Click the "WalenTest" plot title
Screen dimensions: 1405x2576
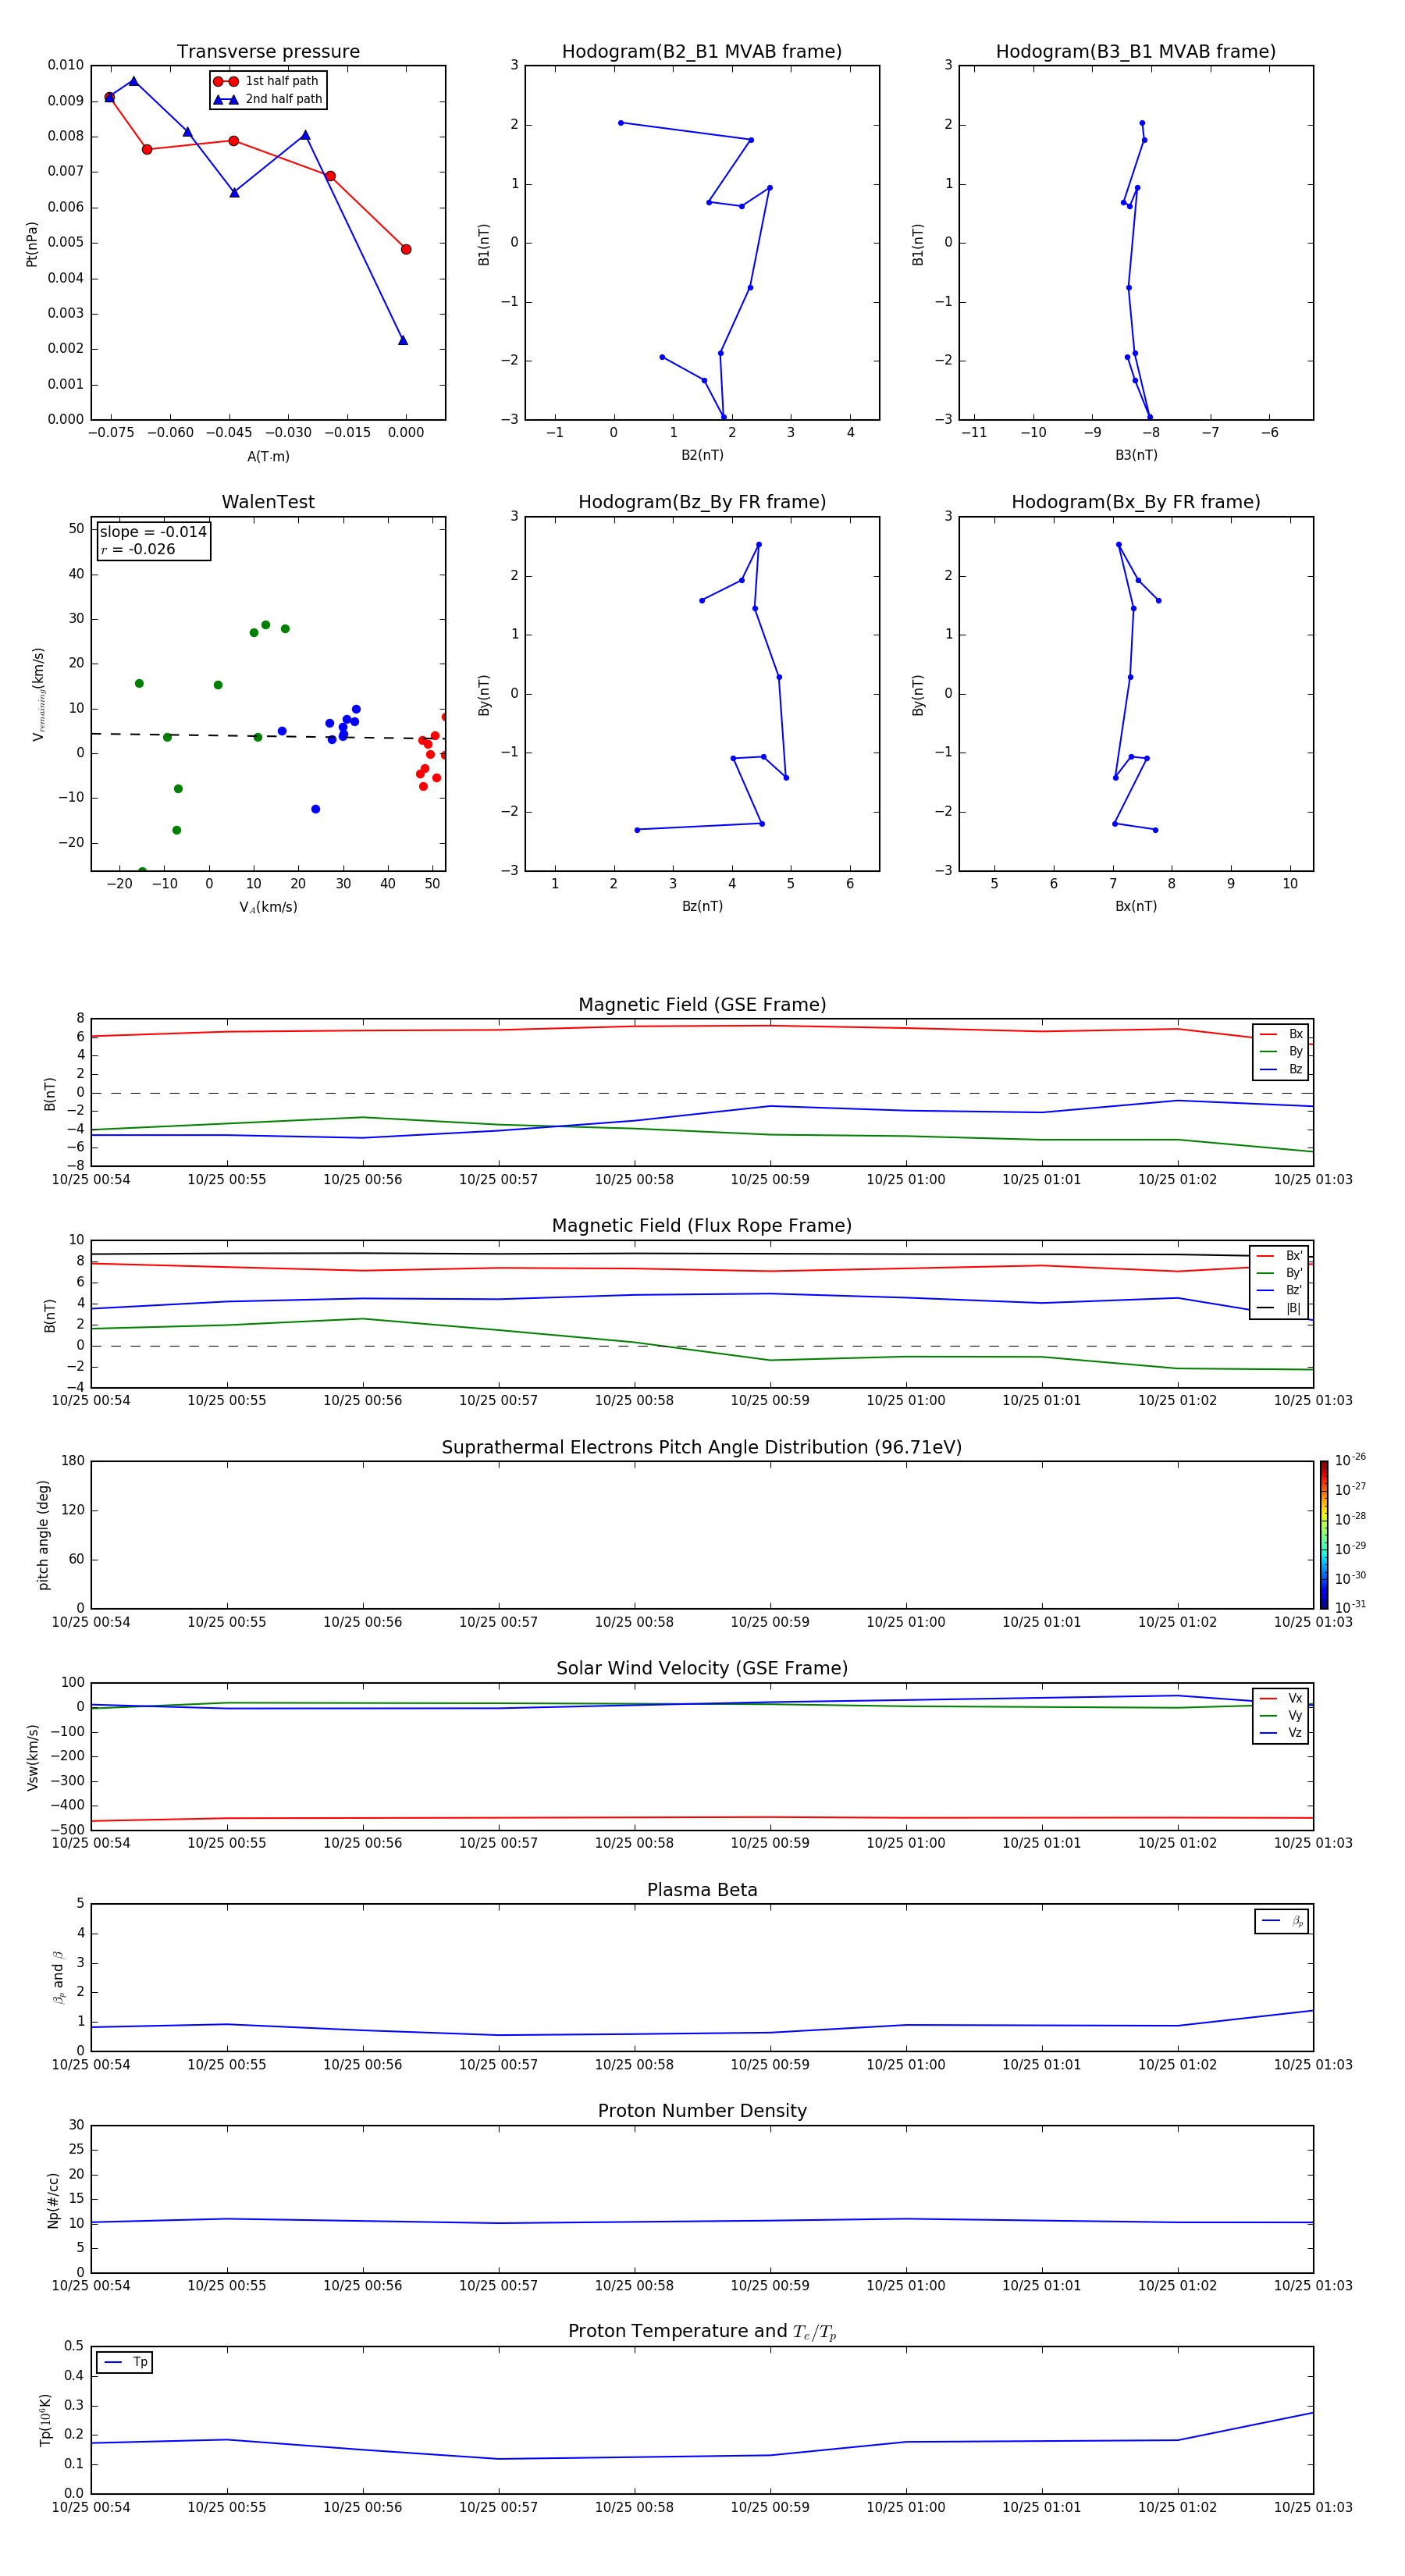coord(268,502)
